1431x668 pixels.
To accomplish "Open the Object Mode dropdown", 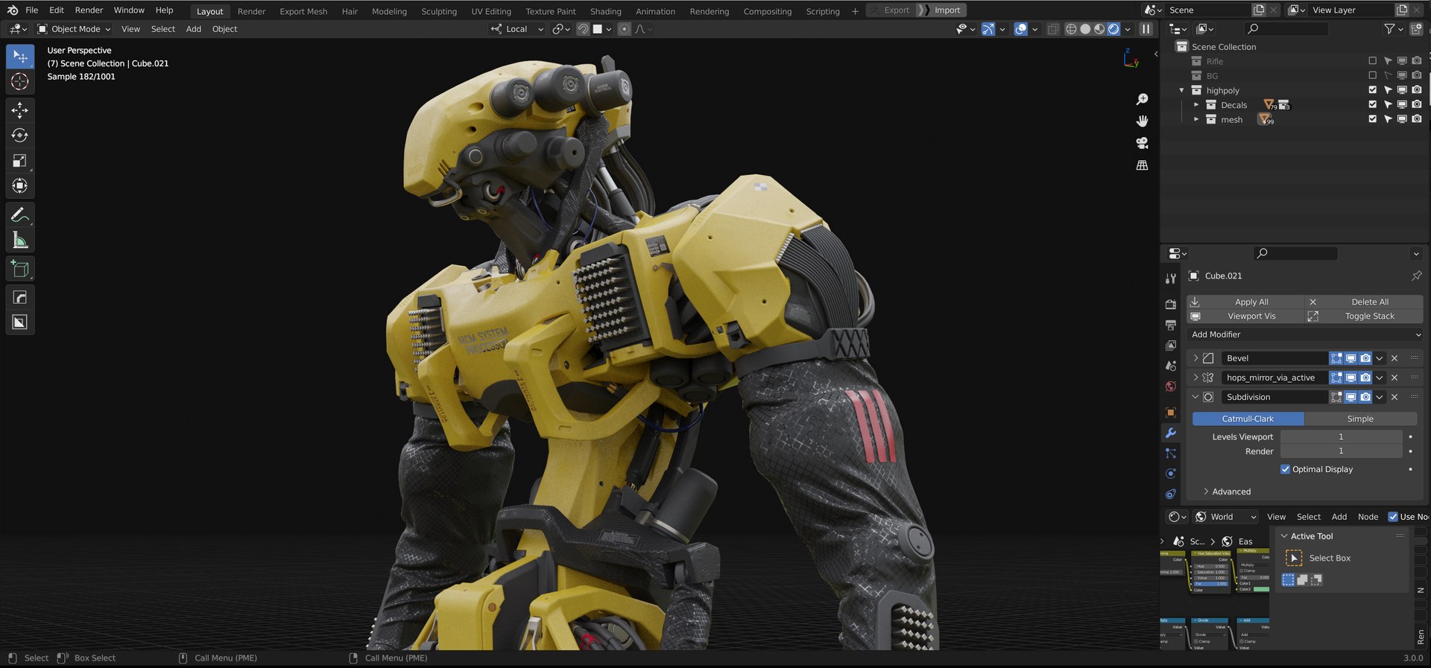I will pyautogui.click(x=74, y=29).
